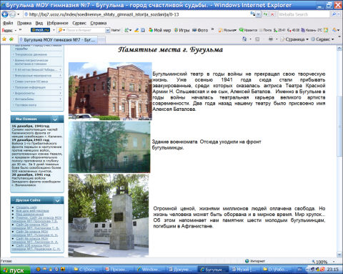
Task: Open Игры from the Mail.ru toolbar
Action: click(x=182, y=30)
